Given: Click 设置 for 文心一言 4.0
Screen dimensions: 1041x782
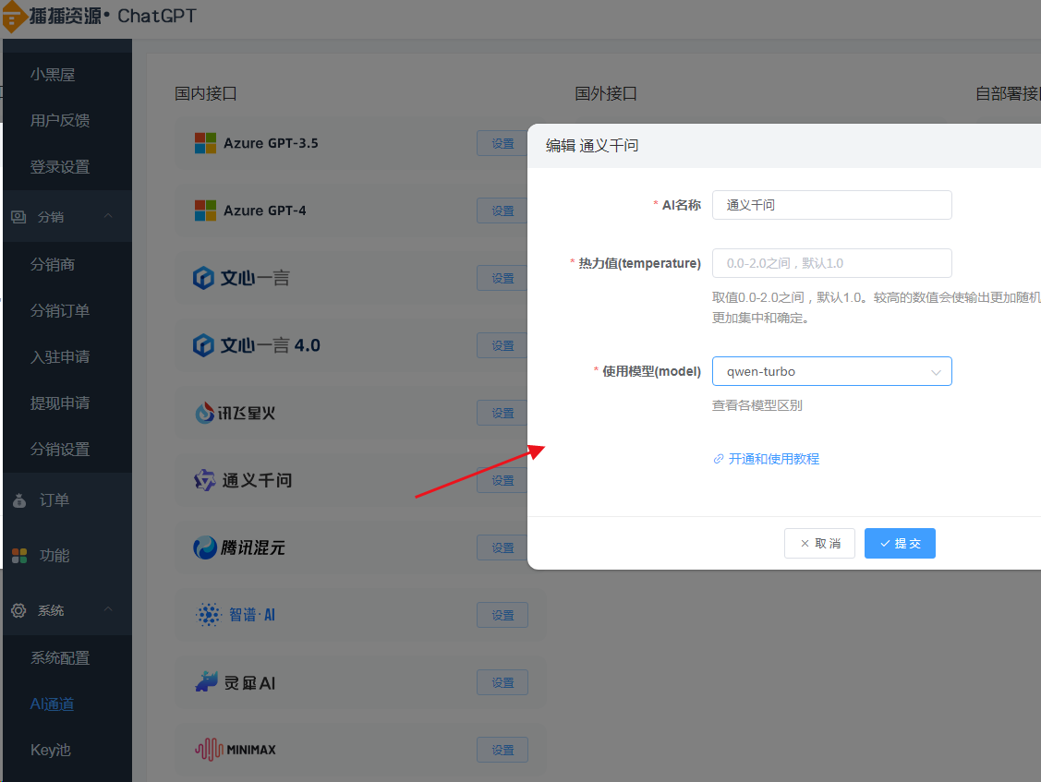Looking at the screenshot, I should [502, 345].
